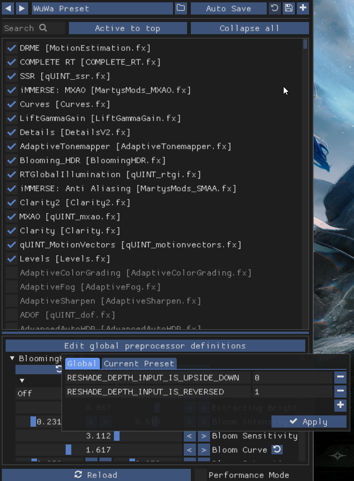Add a new preprocessor definition

340,405
